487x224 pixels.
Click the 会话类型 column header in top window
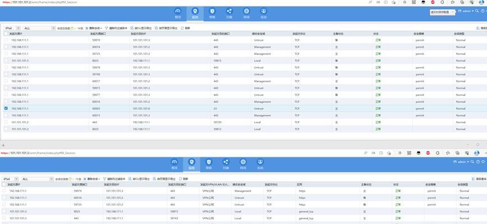458,34
